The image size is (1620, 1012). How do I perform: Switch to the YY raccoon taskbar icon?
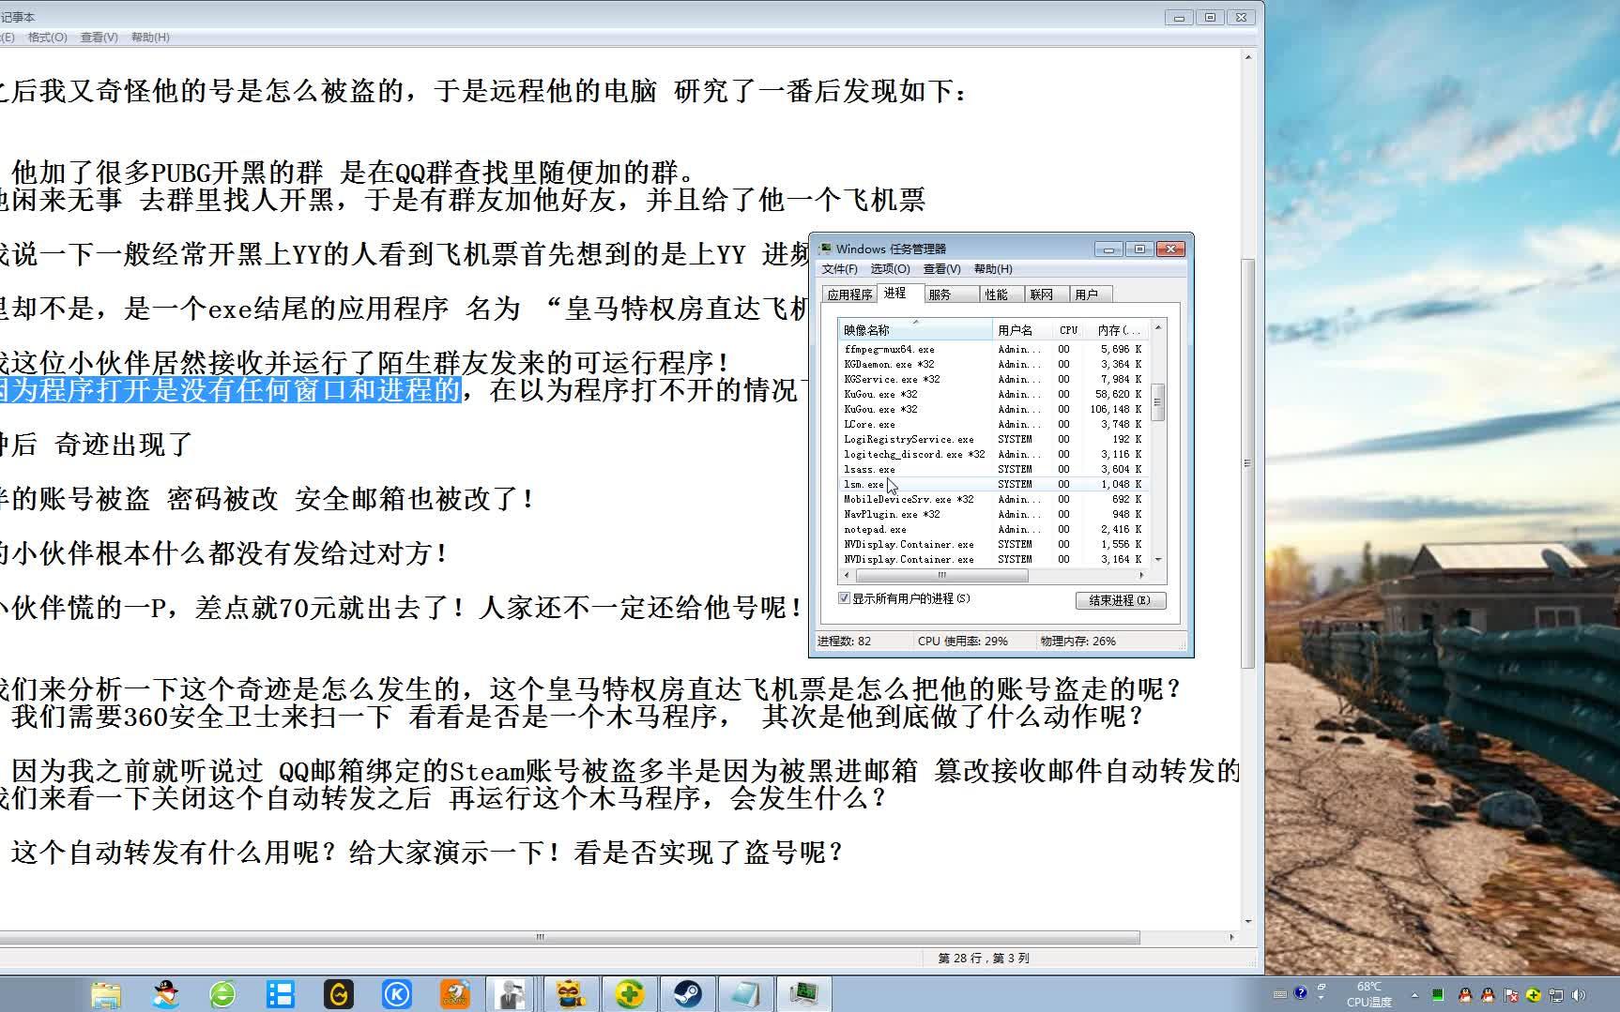point(570,994)
